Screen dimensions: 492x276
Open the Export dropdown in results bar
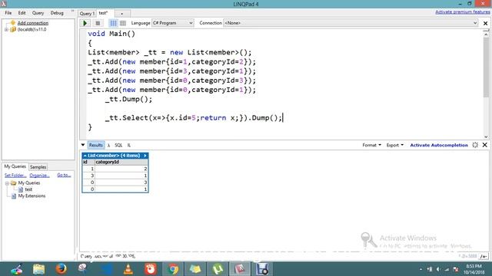point(394,145)
